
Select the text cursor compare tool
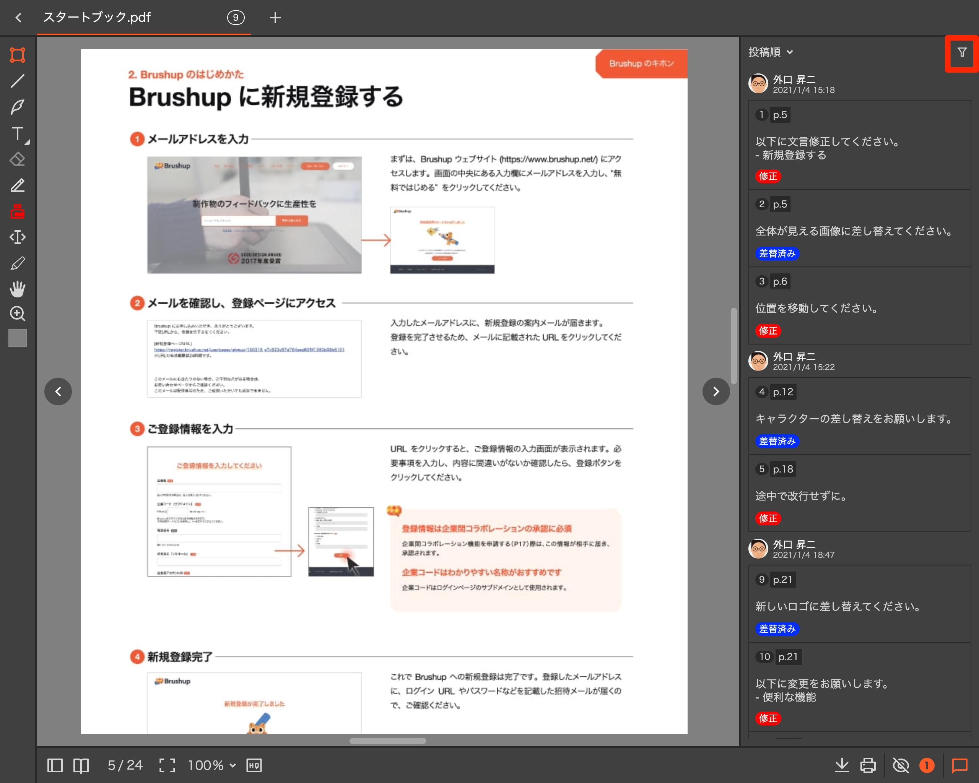[18, 237]
